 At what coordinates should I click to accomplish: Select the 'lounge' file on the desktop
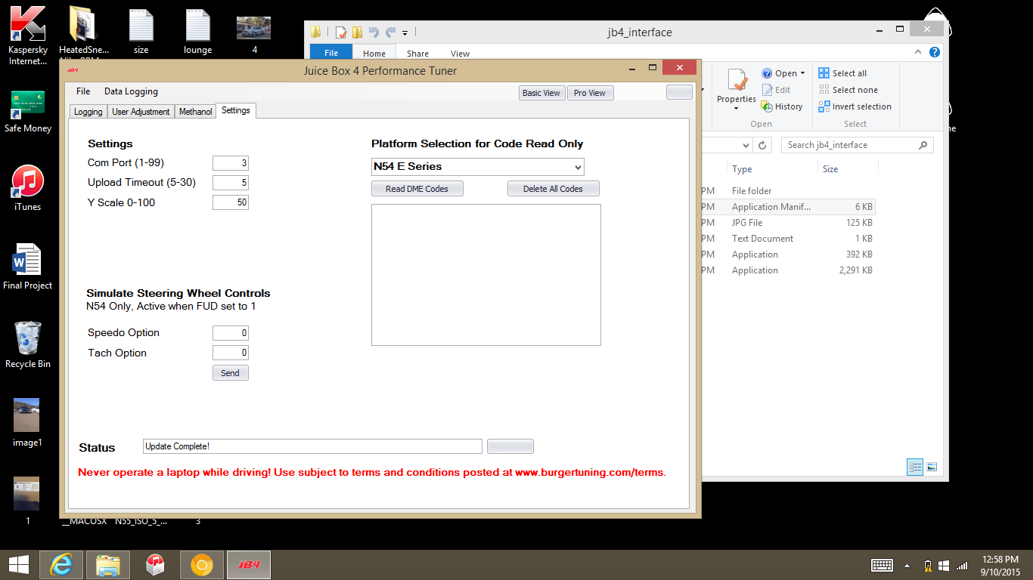[x=197, y=30]
